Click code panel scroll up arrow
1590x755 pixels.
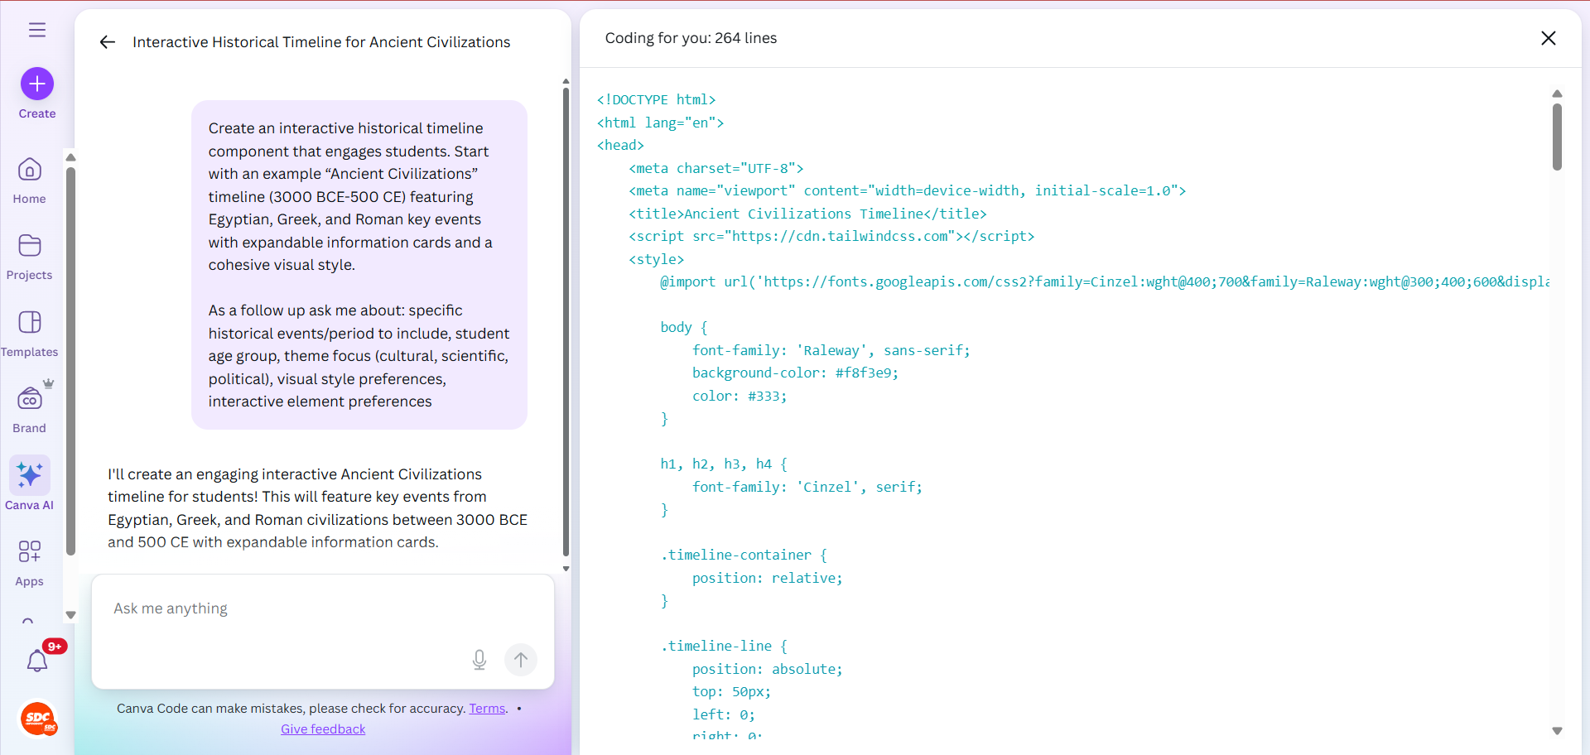(x=1557, y=94)
